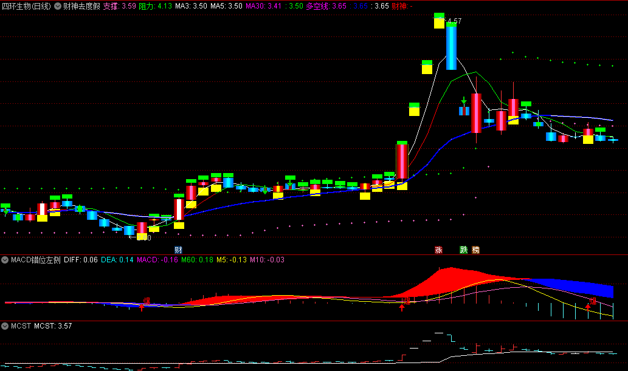Select the MACD: -0.16 value
The height and width of the screenshot is (371, 628).
tap(157, 260)
